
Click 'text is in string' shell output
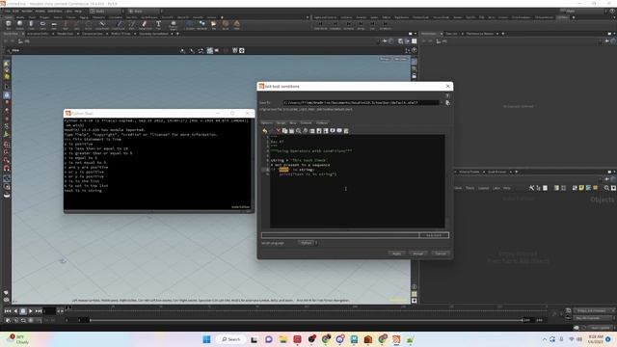coord(83,191)
